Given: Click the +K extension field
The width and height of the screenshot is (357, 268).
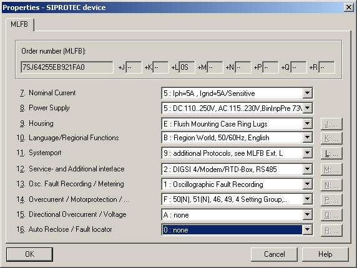Looking at the screenshot, I should pos(161,67).
